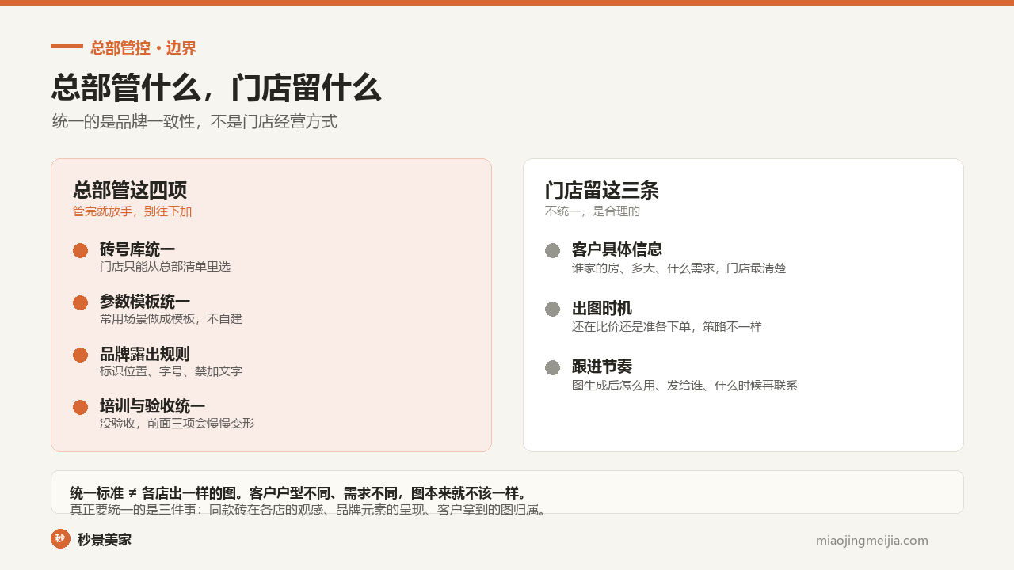Select the item title 参数模板统一
The height and width of the screenshot is (570, 1014).
(x=145, y=302)
